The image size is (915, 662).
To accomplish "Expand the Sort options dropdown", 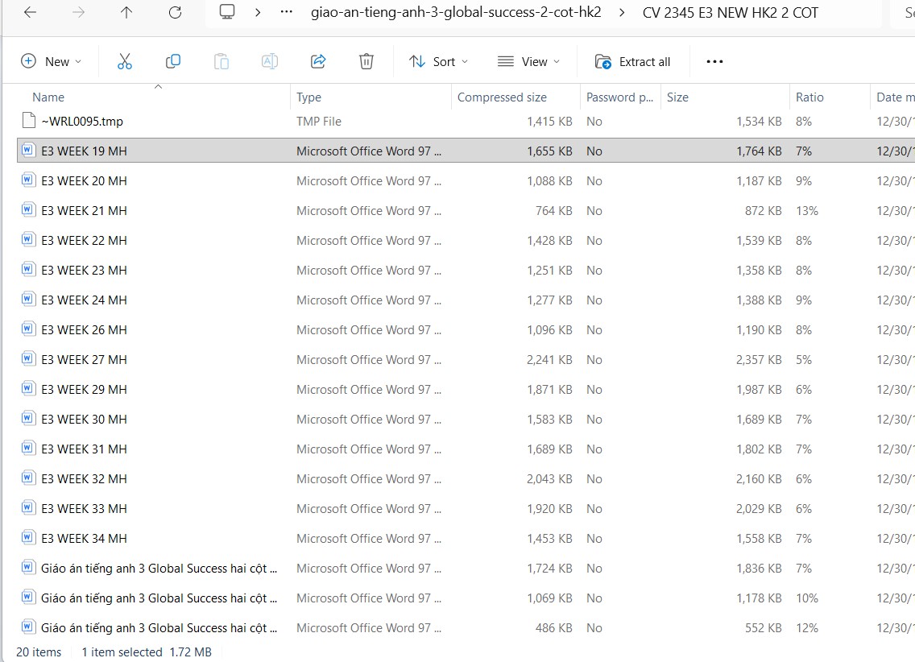I will (438, 61).
